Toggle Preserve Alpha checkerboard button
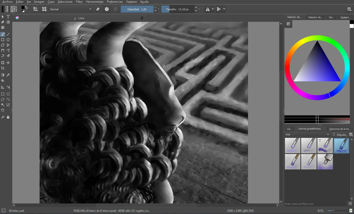This screenshot has width=354, height=214. click(x=106, y=9)
